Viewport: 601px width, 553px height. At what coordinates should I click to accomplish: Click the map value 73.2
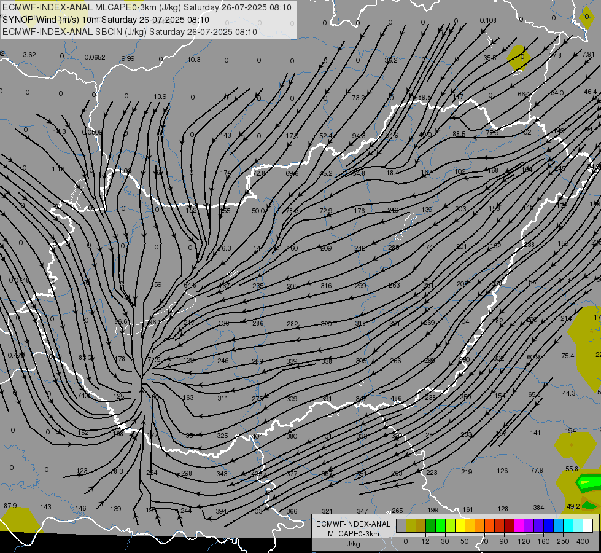click(359, 98)
